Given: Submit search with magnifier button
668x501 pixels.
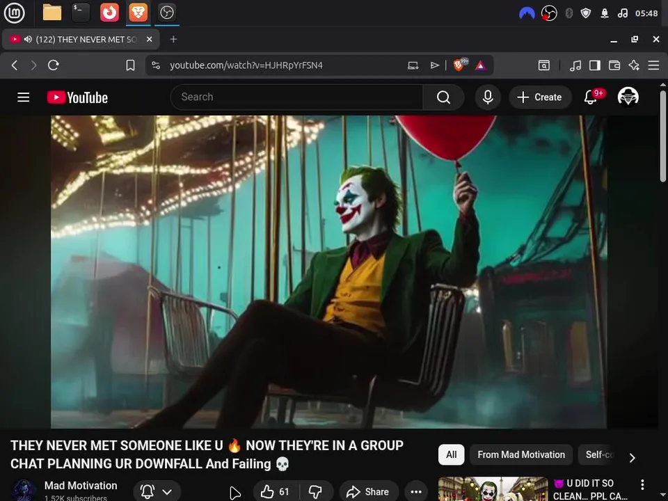Looking at the screenshot, I should click(x=443, y=97).
